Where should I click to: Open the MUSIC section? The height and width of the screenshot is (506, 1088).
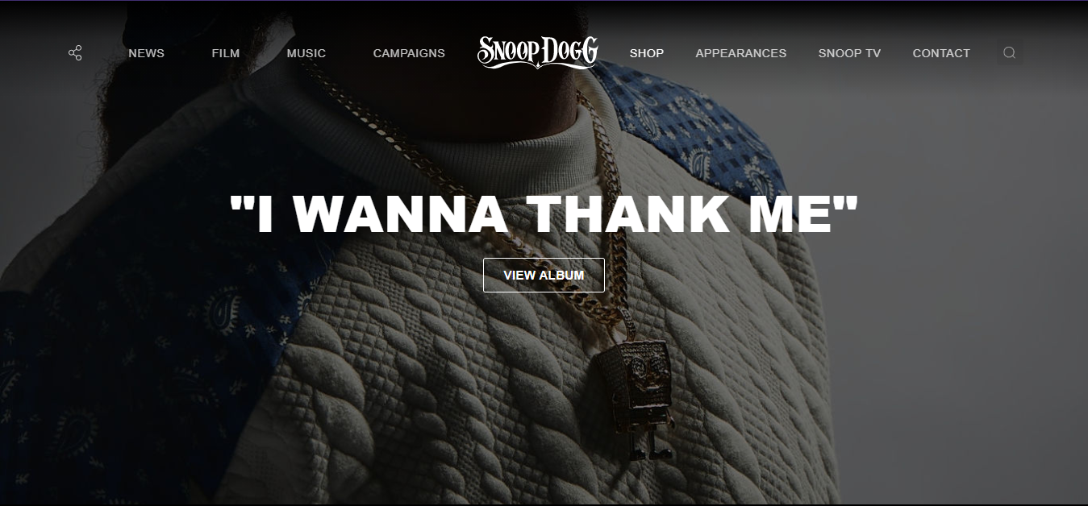coord(306,53)
